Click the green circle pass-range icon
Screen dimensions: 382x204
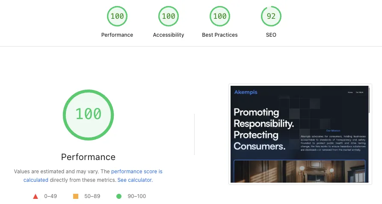tap(119, 196)
